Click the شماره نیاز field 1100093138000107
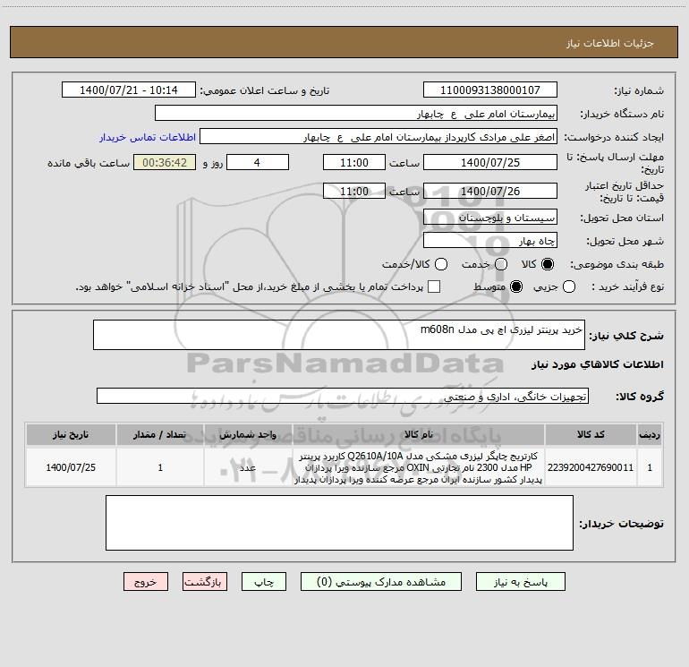The height and width of the screenshot is (667, 689). click(x=490, y=90)
